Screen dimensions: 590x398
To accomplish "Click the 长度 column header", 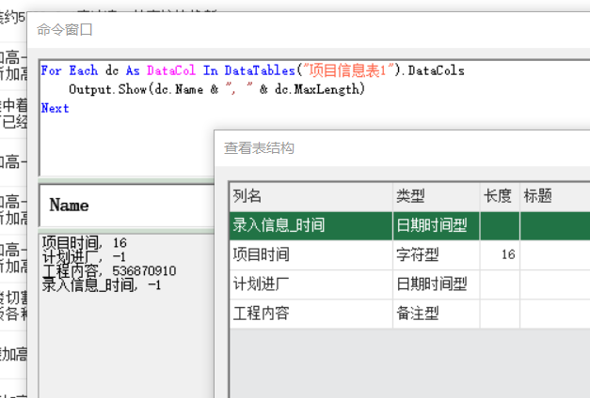I will click(498, 196).
